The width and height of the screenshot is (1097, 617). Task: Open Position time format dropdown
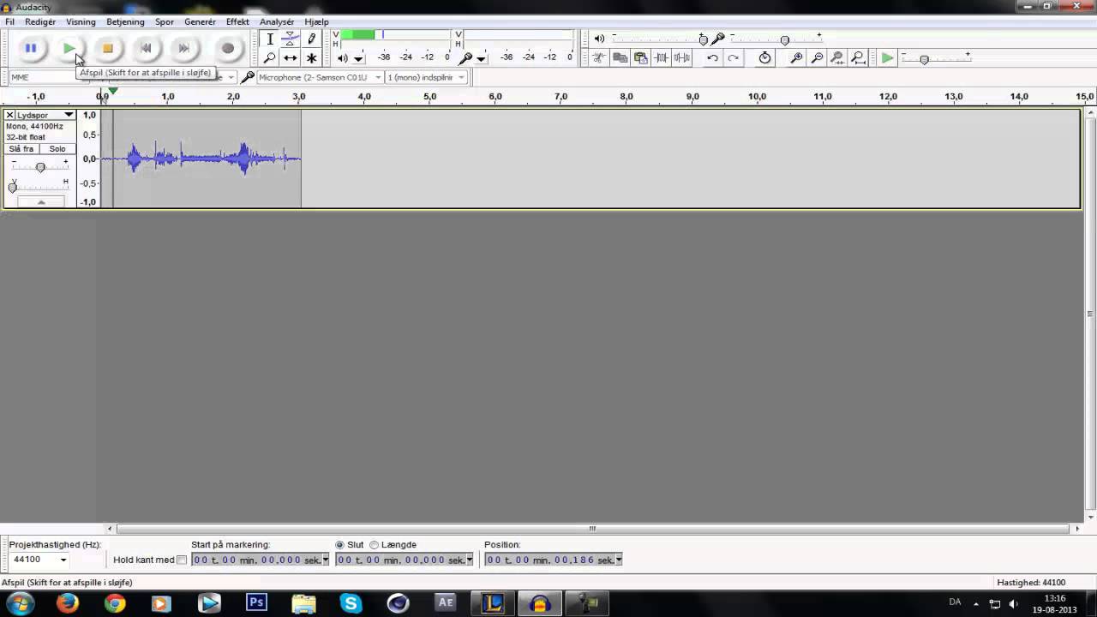coord(619,560)
